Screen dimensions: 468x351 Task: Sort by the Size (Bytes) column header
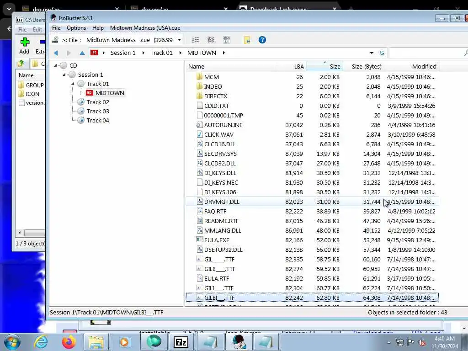click(364, 66)
